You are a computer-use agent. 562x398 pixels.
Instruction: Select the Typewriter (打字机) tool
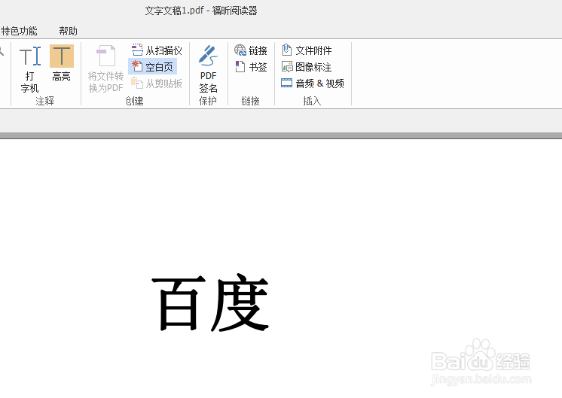click(29, 68)
